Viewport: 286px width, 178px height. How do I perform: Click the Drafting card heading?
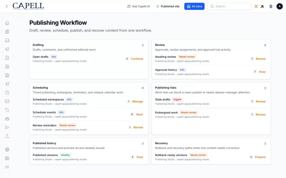pos(38,45)
